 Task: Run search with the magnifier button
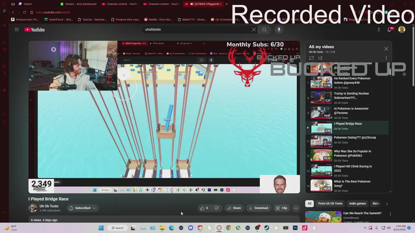264,29
